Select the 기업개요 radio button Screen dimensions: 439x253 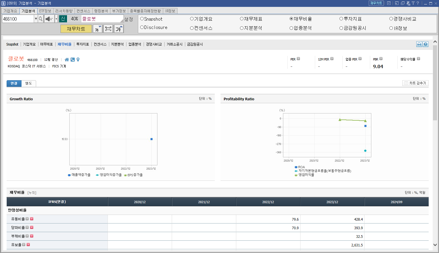point(192,19)
